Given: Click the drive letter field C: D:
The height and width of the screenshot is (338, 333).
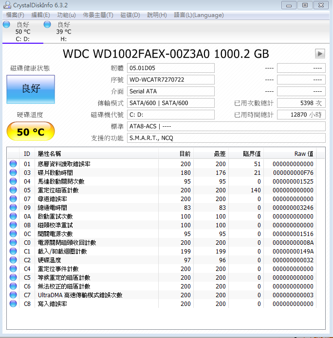Looking at the screenshot, I should click(171, 115).
